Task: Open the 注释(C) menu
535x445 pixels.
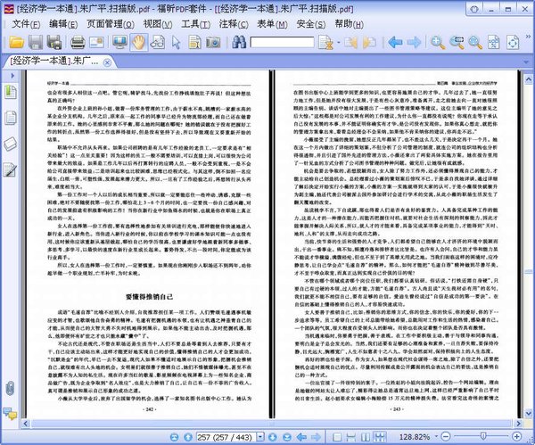Action: click(234, 24)
